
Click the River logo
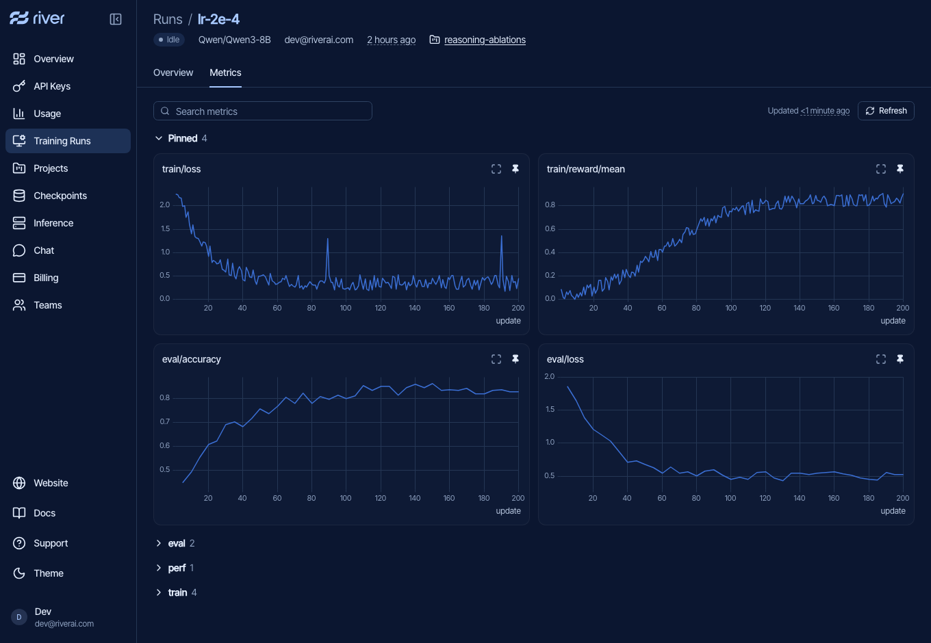click(x=38, y=18)
